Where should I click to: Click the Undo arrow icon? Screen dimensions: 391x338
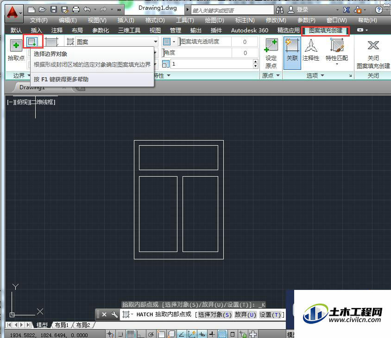(x=87, y=10)
